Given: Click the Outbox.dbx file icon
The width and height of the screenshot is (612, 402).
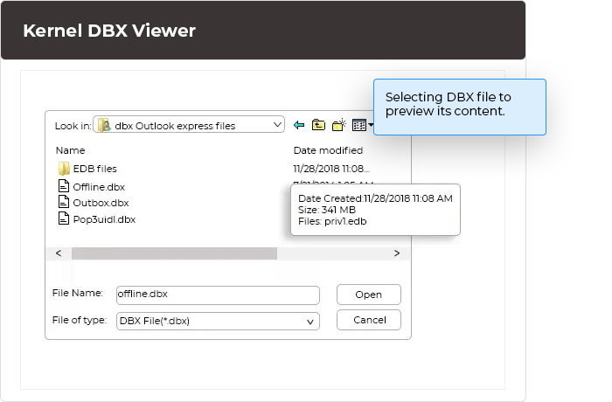Looking at the screenshot, I should pos(64,202).
